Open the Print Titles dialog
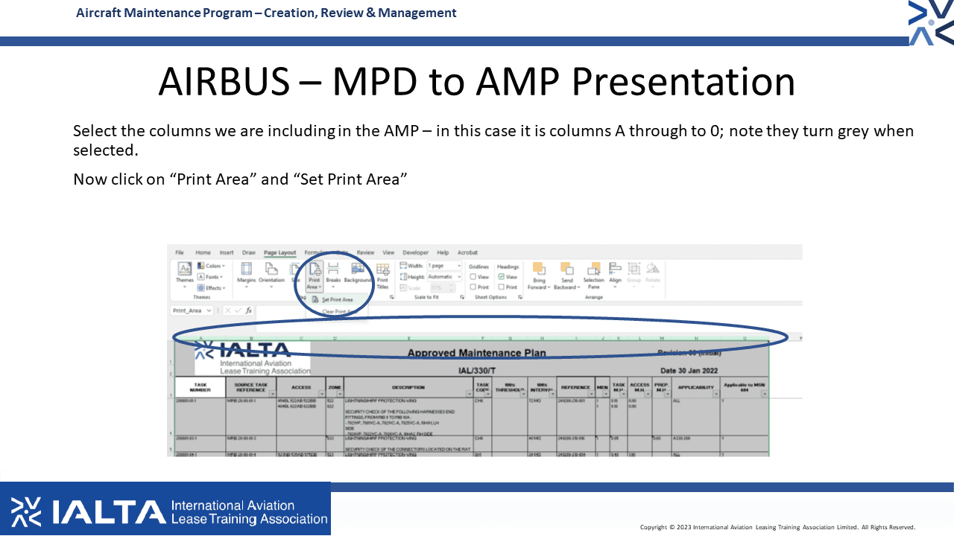 (x=382, y=275)
